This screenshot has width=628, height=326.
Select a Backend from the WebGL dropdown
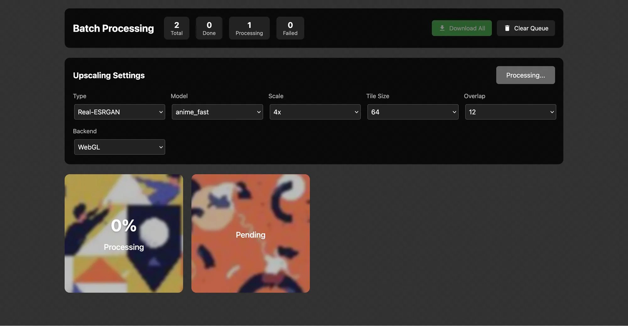pos(120,147)
